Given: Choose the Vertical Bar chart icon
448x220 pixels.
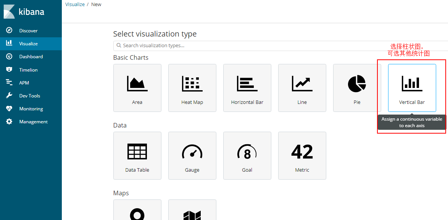Looking at the screenshot, I should [x=412, y=83].
